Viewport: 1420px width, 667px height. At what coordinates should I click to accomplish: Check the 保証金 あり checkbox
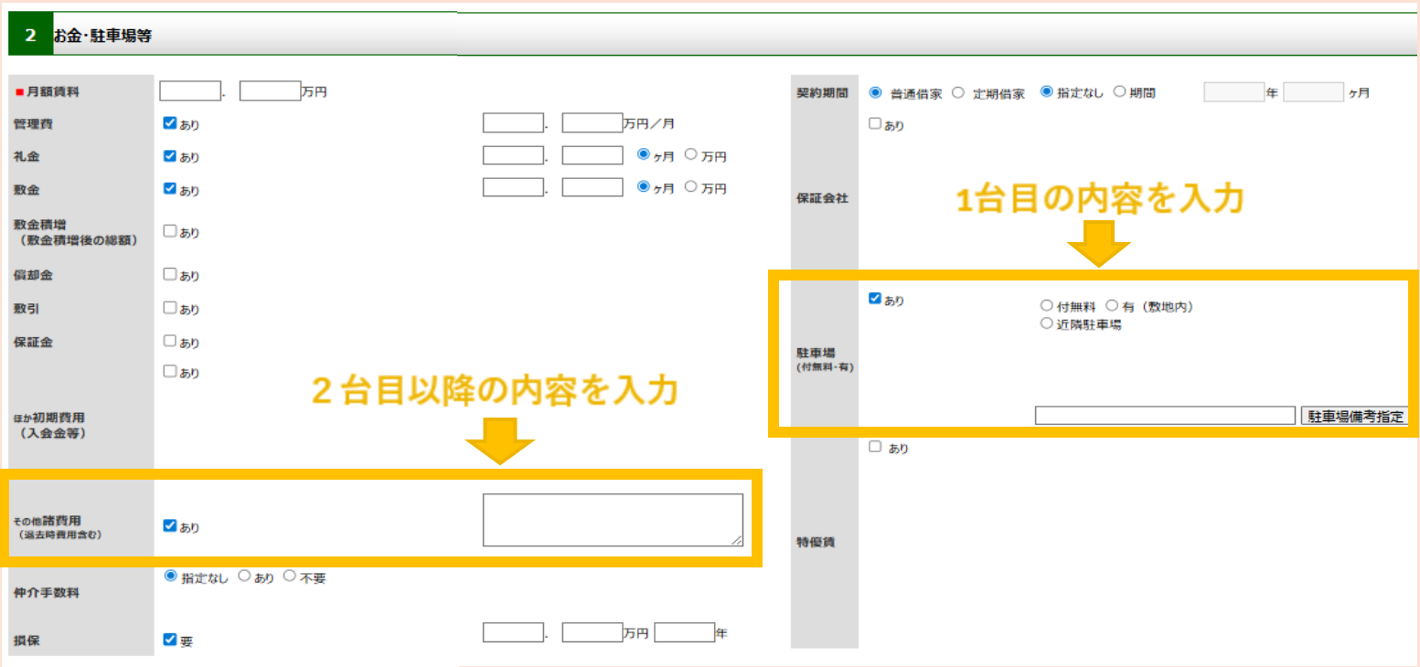pos(169,341)
